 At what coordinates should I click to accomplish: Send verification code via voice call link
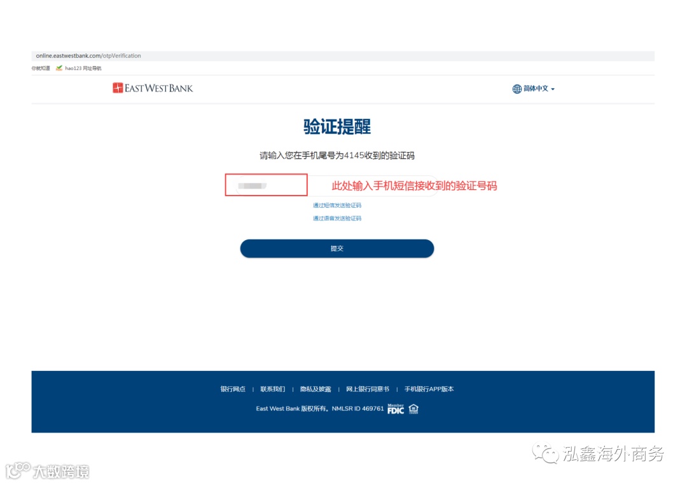pos(337,218)
